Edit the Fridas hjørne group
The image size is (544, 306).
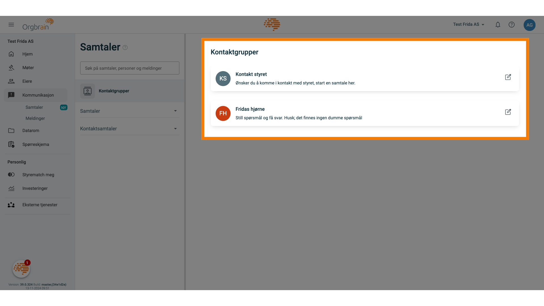[x=508, y=112]
